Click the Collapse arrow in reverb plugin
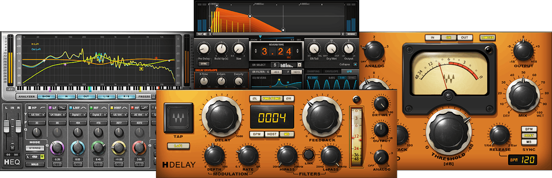Screen dimensions: 552x178 355,64
